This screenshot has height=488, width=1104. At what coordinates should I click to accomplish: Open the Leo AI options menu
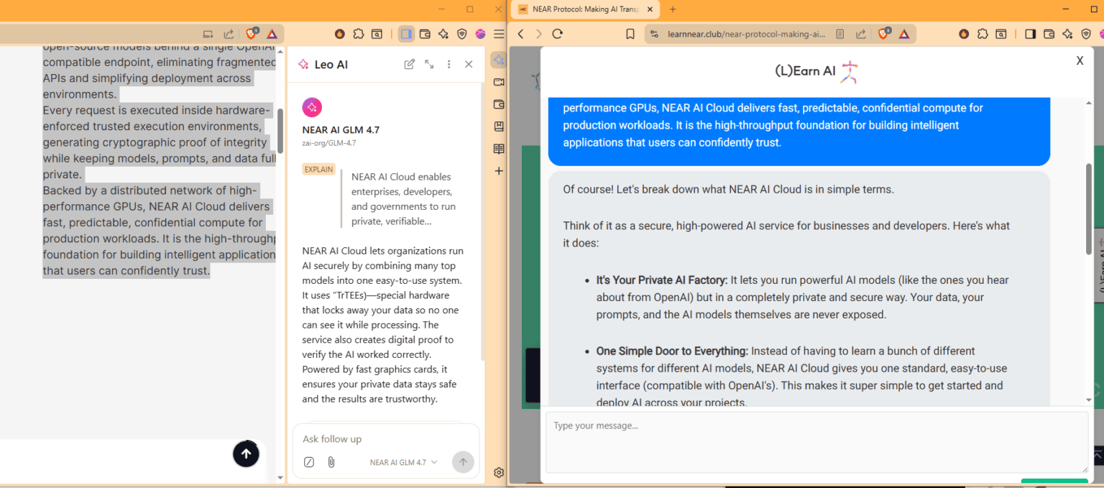click(x=448, y=64)
